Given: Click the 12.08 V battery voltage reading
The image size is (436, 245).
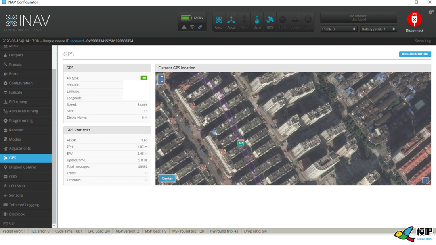Looking at the screenshot, I should [199, 18].
